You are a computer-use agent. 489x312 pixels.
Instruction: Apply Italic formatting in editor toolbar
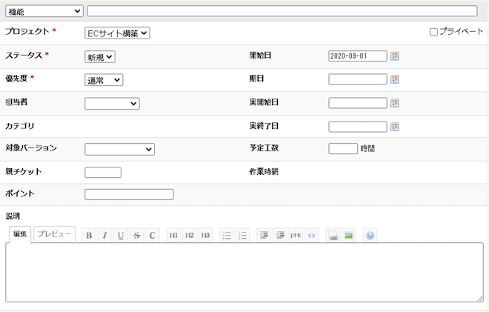pos(105,235)
